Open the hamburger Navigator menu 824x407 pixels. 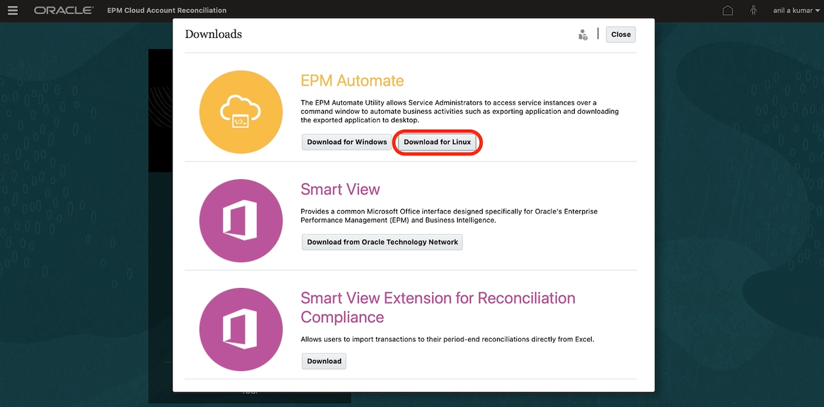coord(12,10)
